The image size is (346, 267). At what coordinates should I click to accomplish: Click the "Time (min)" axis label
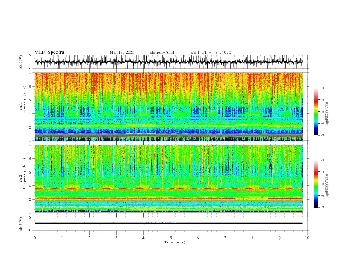click(175, 242)
